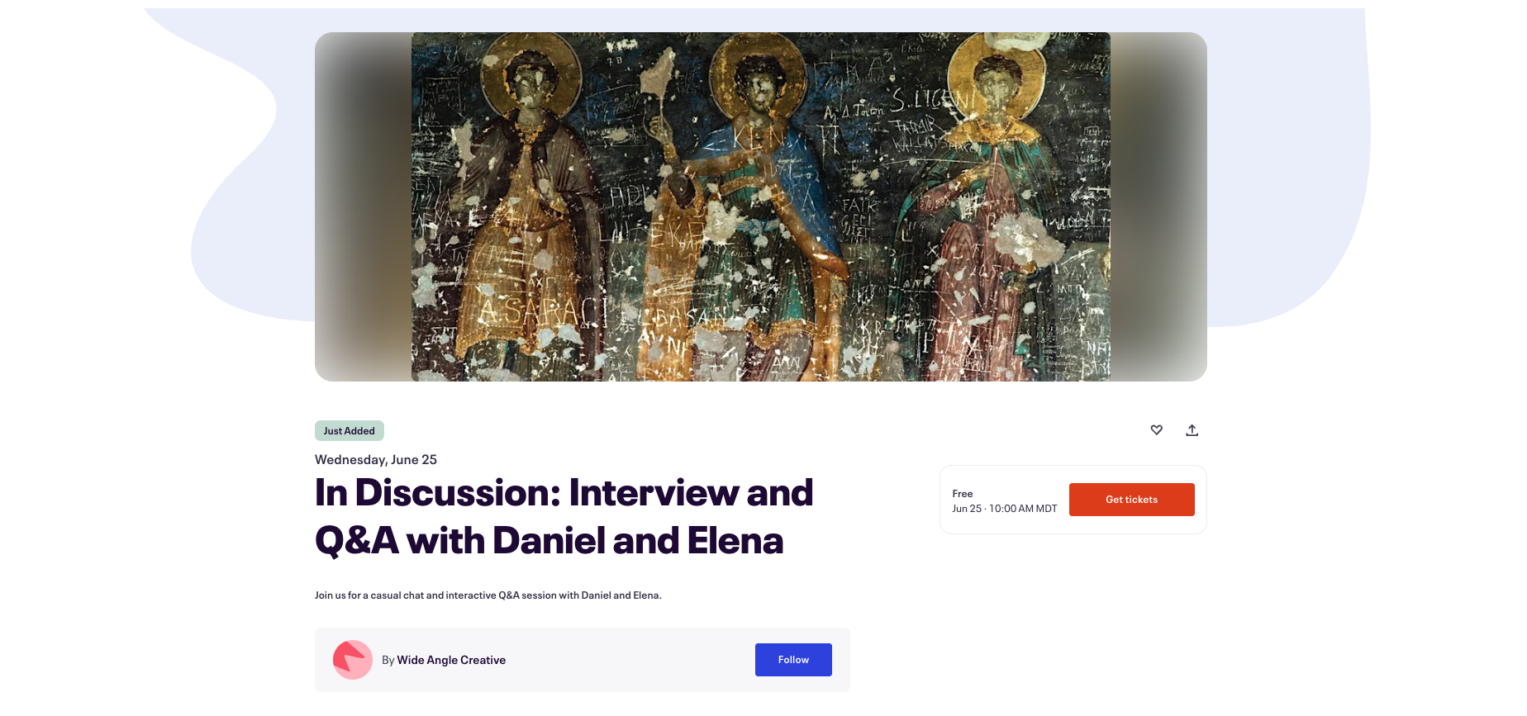Follow the Wide Angle Creative organizer
The image size is (1527, 716).
(x=793, y=660)
